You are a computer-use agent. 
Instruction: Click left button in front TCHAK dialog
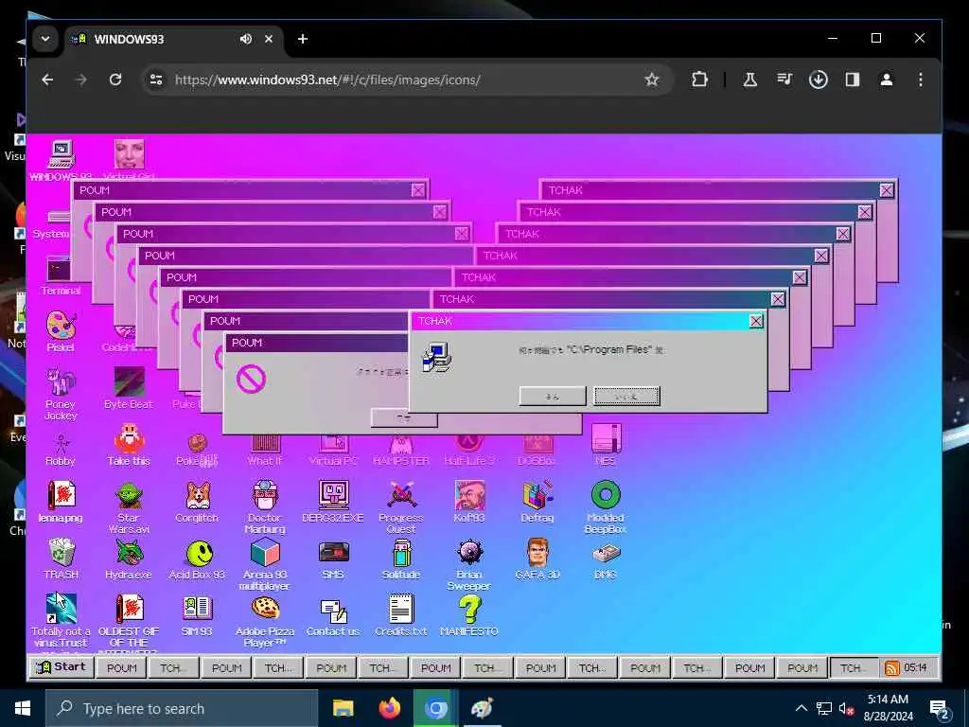(553, 397)
